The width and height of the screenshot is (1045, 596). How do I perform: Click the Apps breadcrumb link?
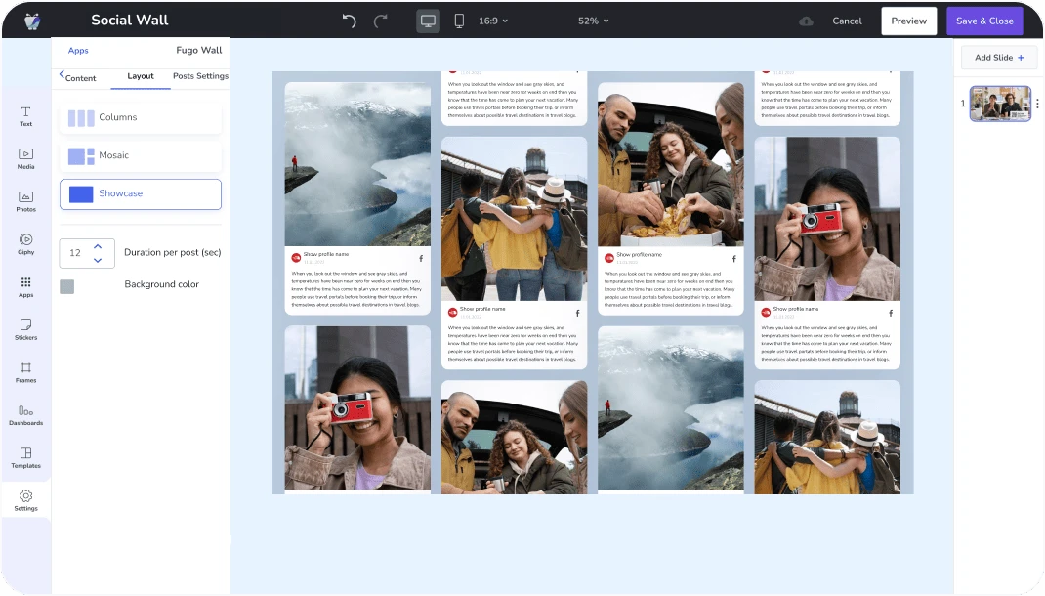click(x=78, y=51)
